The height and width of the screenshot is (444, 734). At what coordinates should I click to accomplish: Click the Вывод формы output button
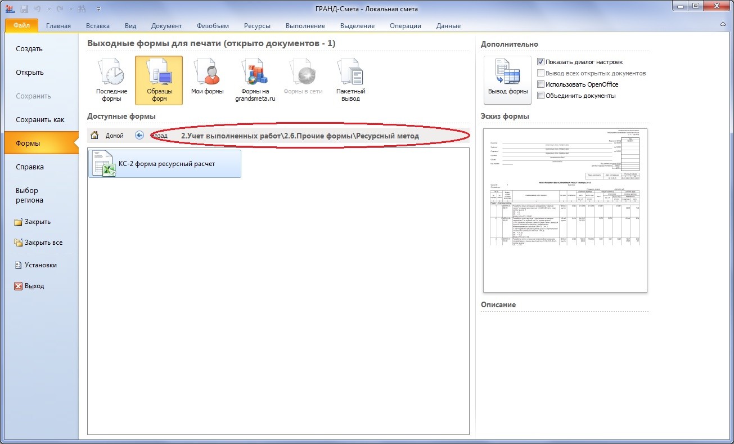coord(507,80)
